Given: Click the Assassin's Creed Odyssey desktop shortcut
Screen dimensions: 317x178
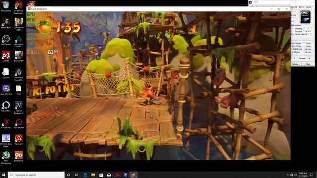Looking at the screenshot, I should pos(19,74).
